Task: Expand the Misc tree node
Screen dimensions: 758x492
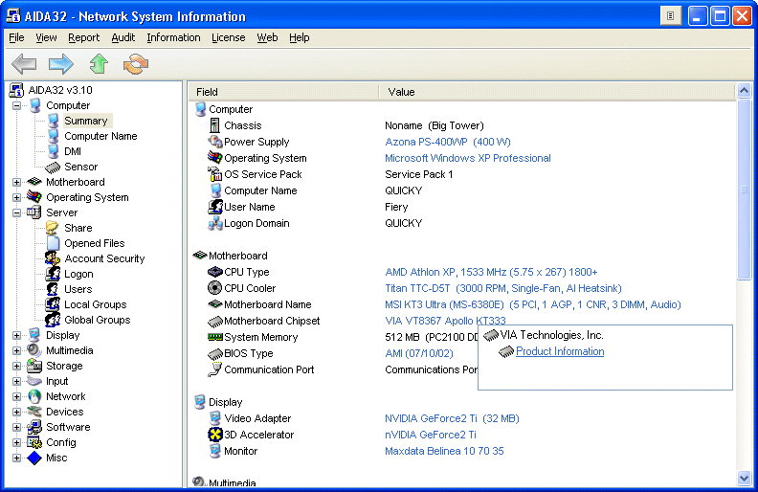Action: click(x=16, y=458)
